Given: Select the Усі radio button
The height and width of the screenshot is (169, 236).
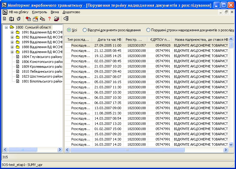Looking at the screenshot, I should [69, 30].
